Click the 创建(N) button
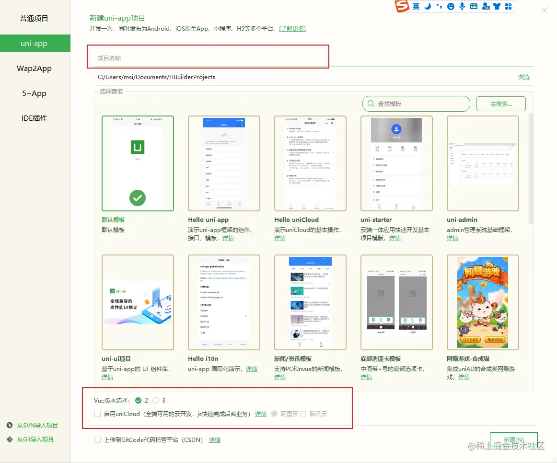 (514, 440)
